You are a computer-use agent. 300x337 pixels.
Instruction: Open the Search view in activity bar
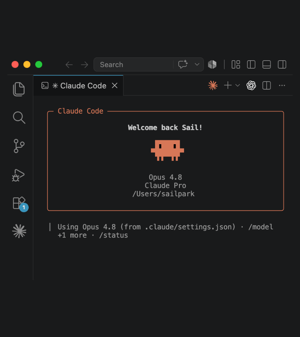pos(19,118)
